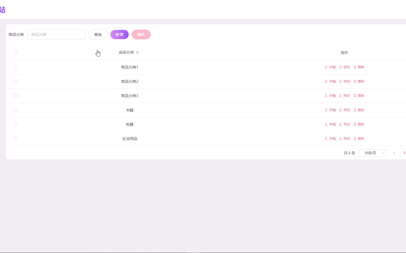
Task: Check the box for 商品分类3 row
Action: 15,96
